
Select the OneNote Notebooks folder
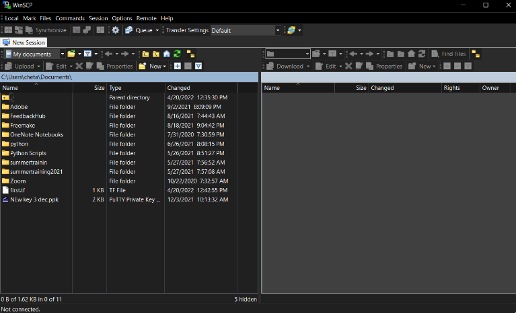32,134
